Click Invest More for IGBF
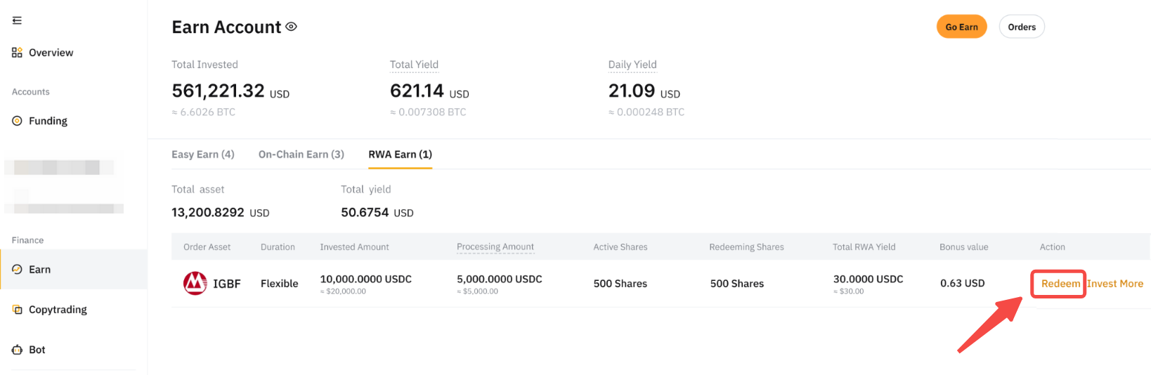The width and height of the screenshot is (1151, 375). click(x=1115, y=284)
